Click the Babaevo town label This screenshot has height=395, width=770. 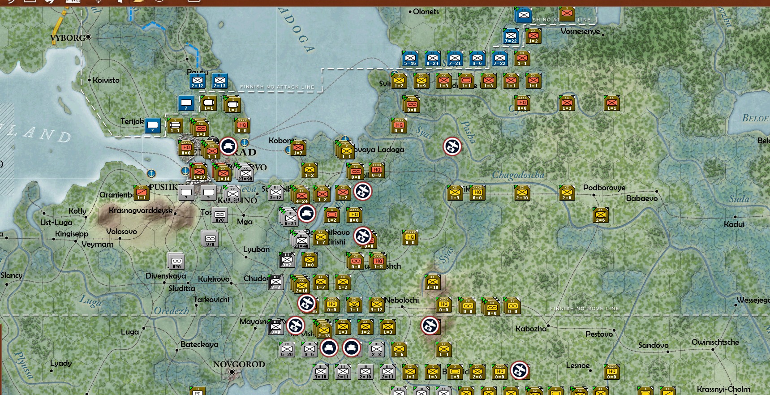(x=642, y=198)
